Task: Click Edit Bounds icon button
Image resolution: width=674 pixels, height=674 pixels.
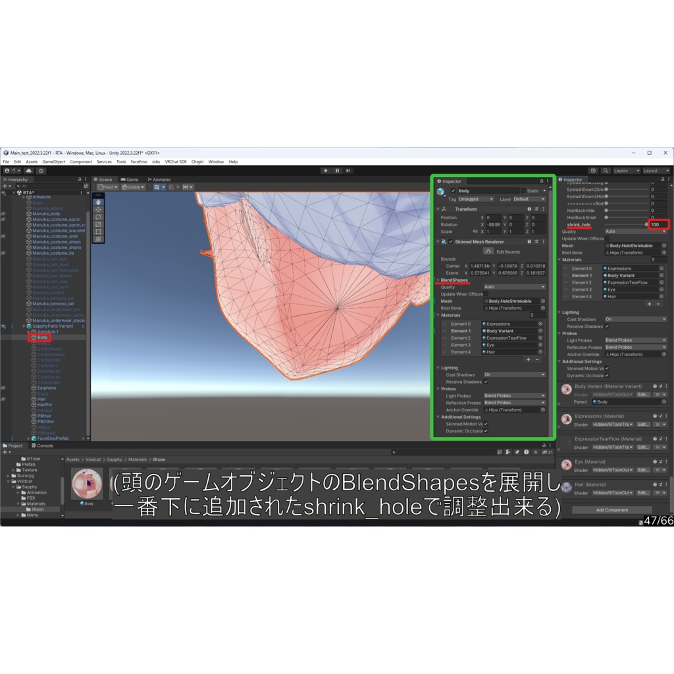Action: 488,251
